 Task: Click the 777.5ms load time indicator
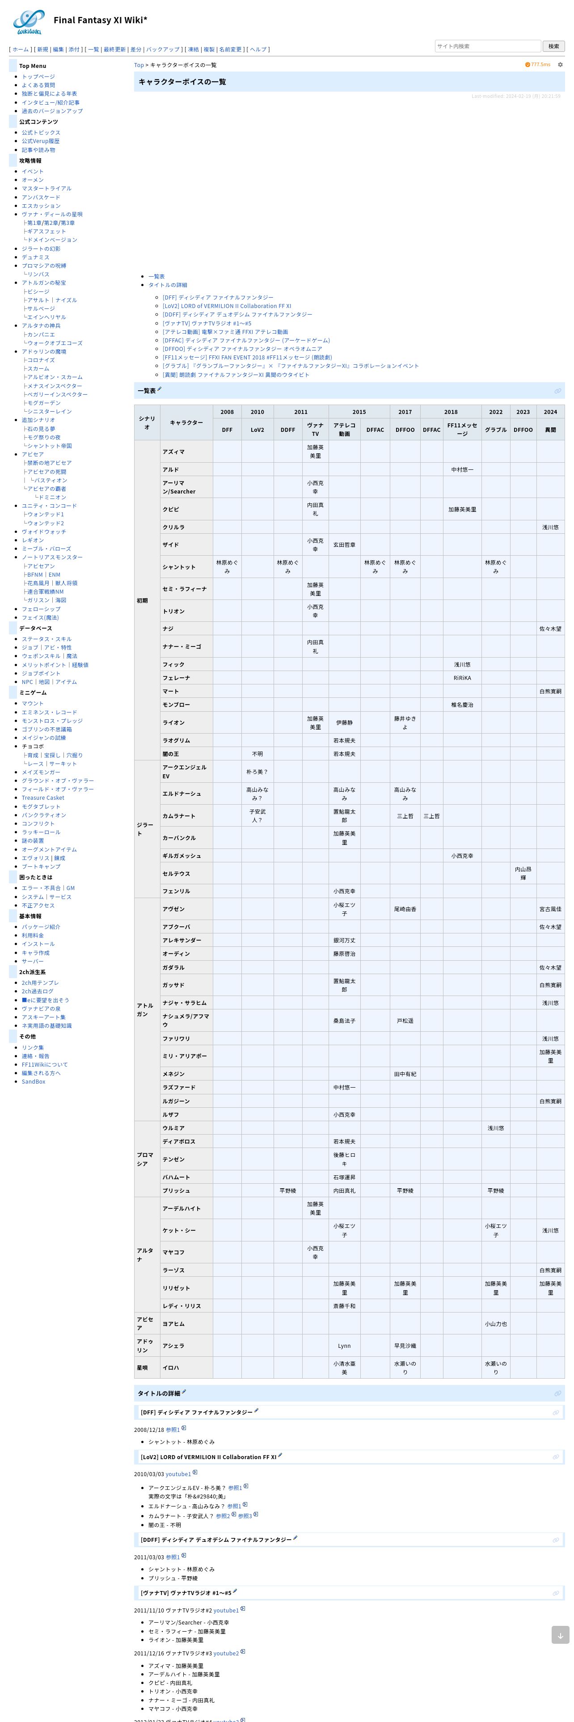(537, 65)
